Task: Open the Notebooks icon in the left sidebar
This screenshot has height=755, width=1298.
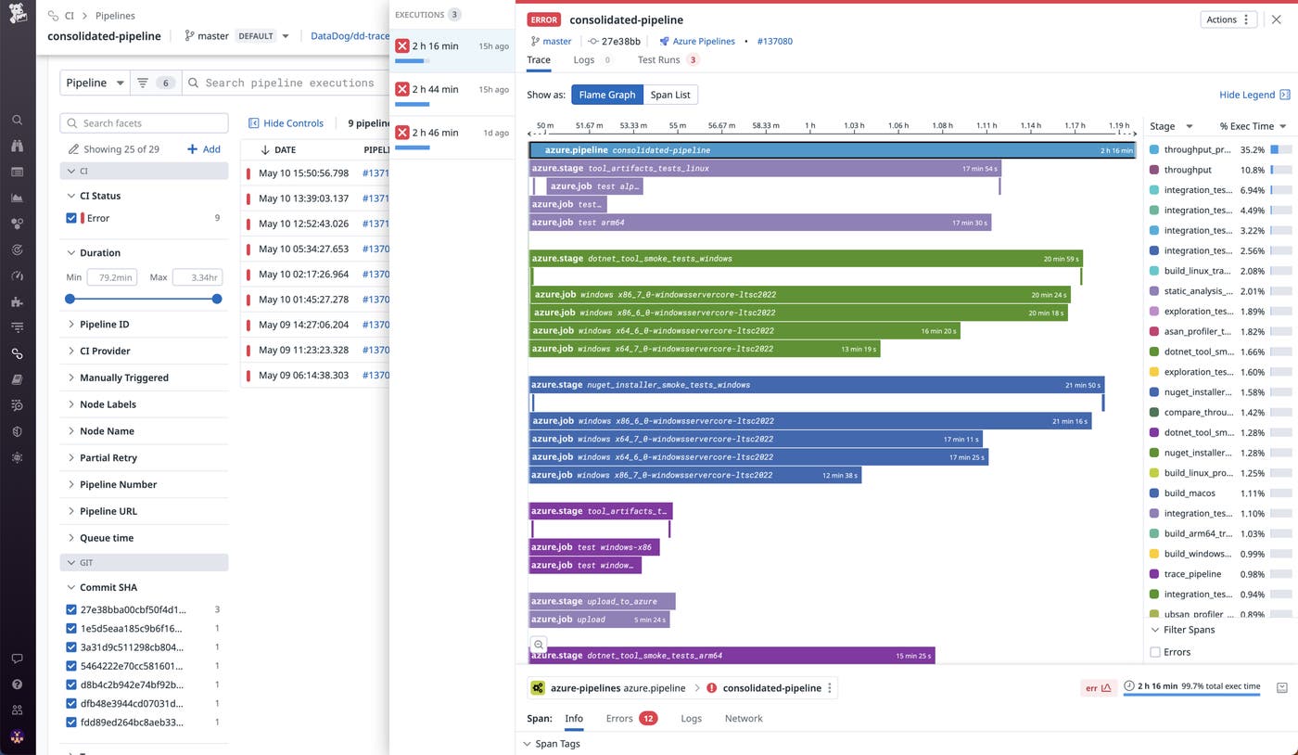Action: (x=17, y=379)
